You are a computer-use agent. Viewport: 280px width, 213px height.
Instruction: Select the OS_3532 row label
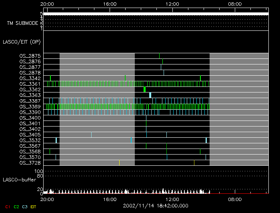(30, 141)
